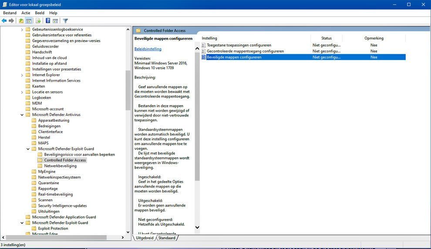Select 'Beveiligingsrisico voor aanvallen beperken' folder
This screenshot has height=249, width=431.
coord(79,154)
